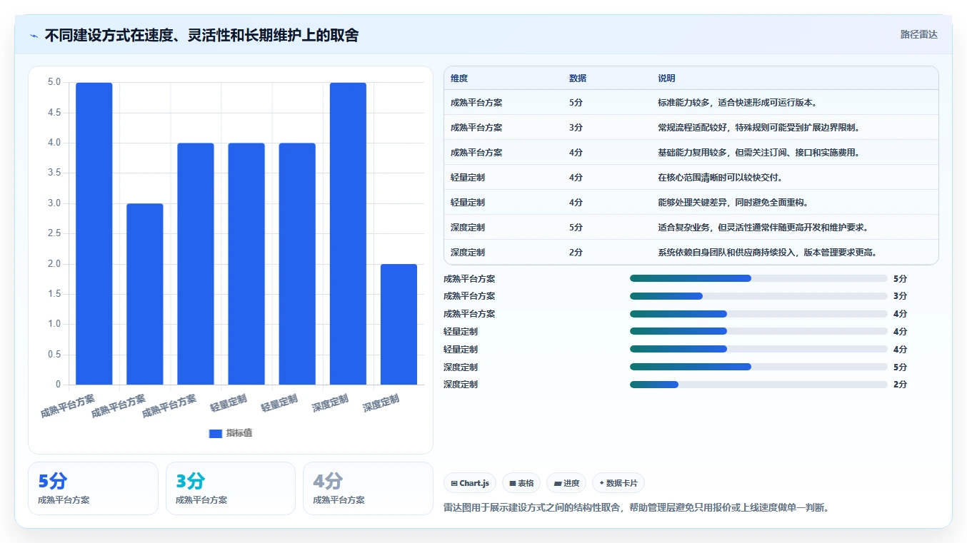Click the 5.0 chart bar for 深度定制
Viewport: 967px width, 543px height.
pos(348,234)
